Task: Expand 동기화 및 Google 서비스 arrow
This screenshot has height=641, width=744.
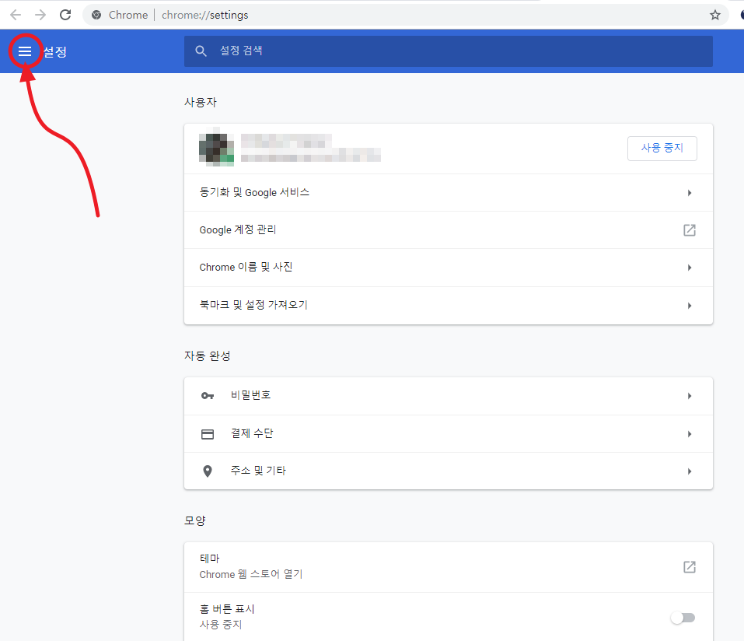Action: point(690,193)
